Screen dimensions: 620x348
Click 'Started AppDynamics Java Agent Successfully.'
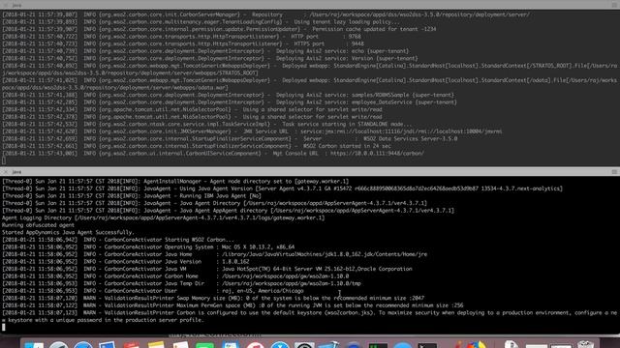click(68, 232)
